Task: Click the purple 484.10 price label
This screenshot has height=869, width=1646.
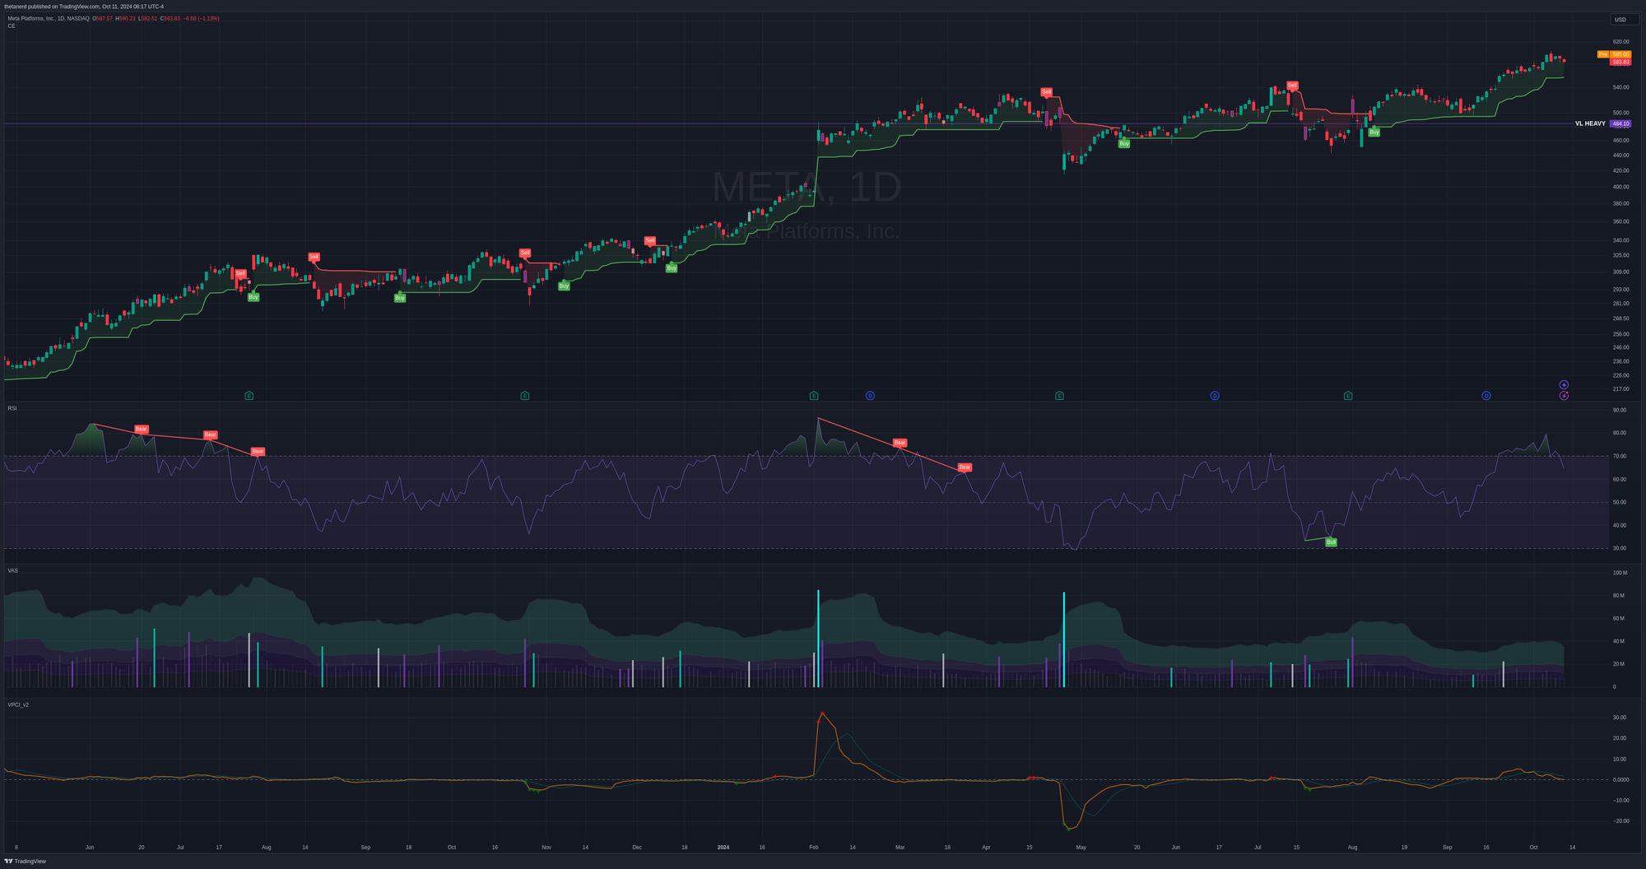Action: (x=1620, y=123)
